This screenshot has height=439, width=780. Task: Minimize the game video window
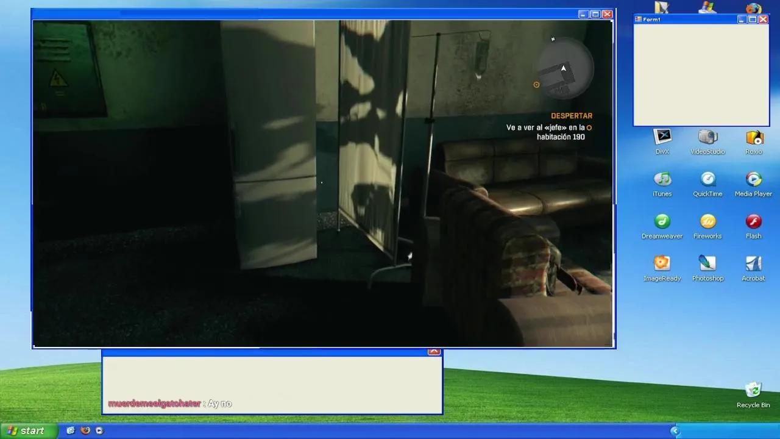coord(583,14)
